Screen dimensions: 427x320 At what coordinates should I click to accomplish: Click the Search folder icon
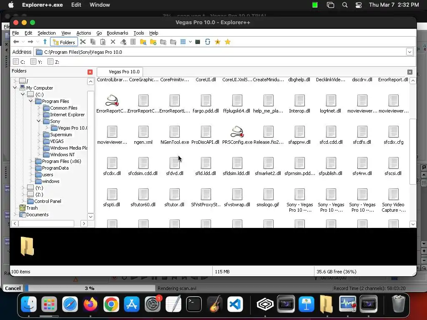(x=143, y=42)
